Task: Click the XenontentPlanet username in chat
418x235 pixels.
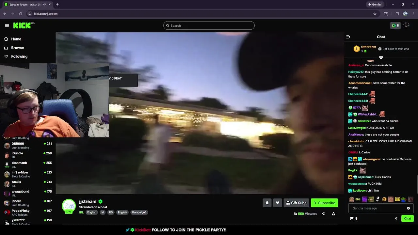Action: (360, 83)
